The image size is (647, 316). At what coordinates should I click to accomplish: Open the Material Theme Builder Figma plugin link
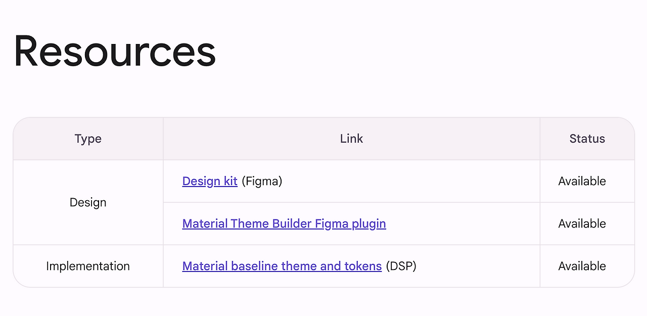(x=284, y=223)
